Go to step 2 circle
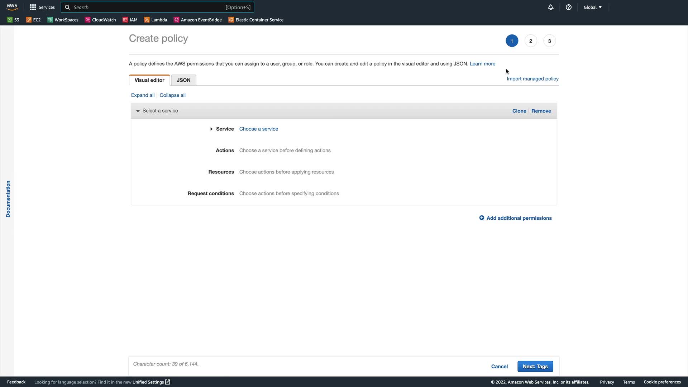This screenshot has width=688, height=387. (531, 41)
